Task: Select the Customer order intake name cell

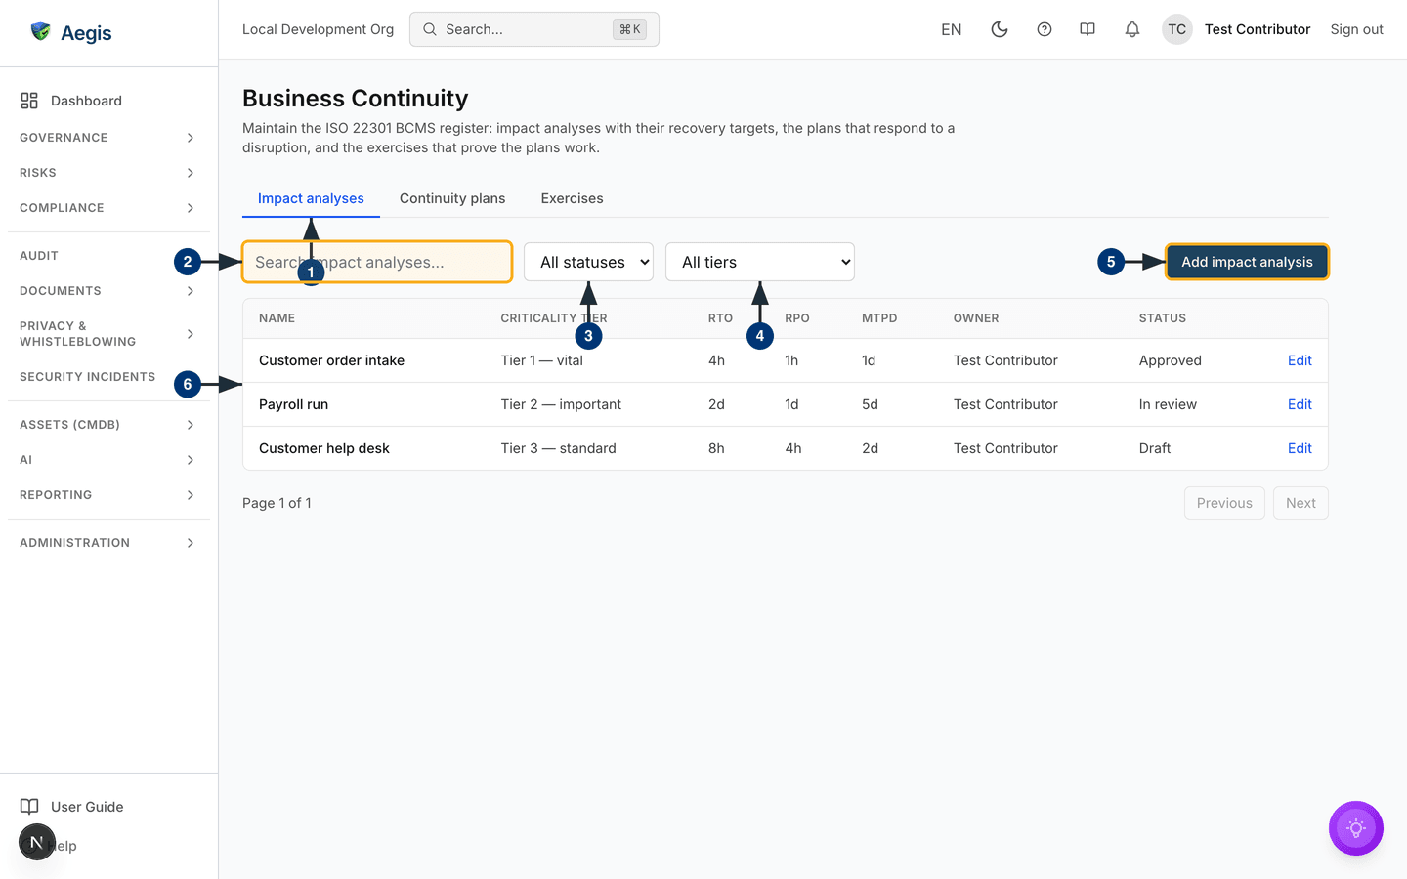Action: tap(331, 360)
